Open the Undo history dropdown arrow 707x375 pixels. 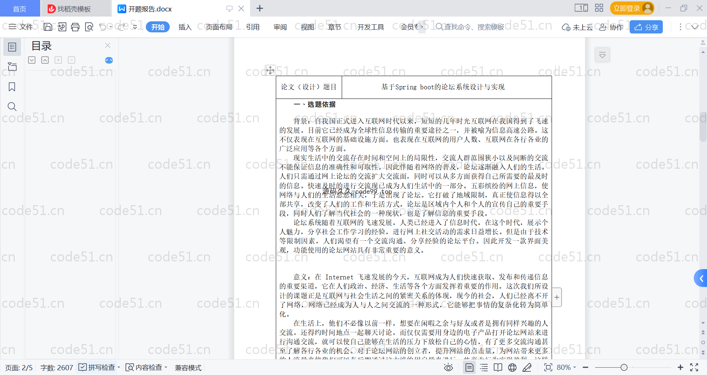click(x=110, y=27)
